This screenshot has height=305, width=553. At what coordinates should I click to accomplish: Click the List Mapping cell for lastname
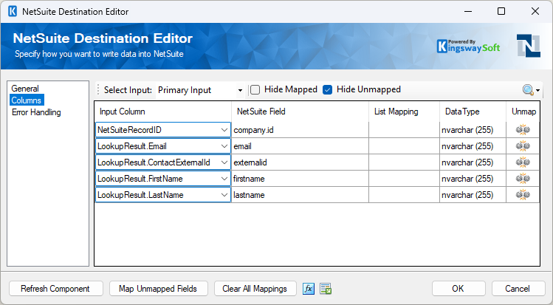404,195
